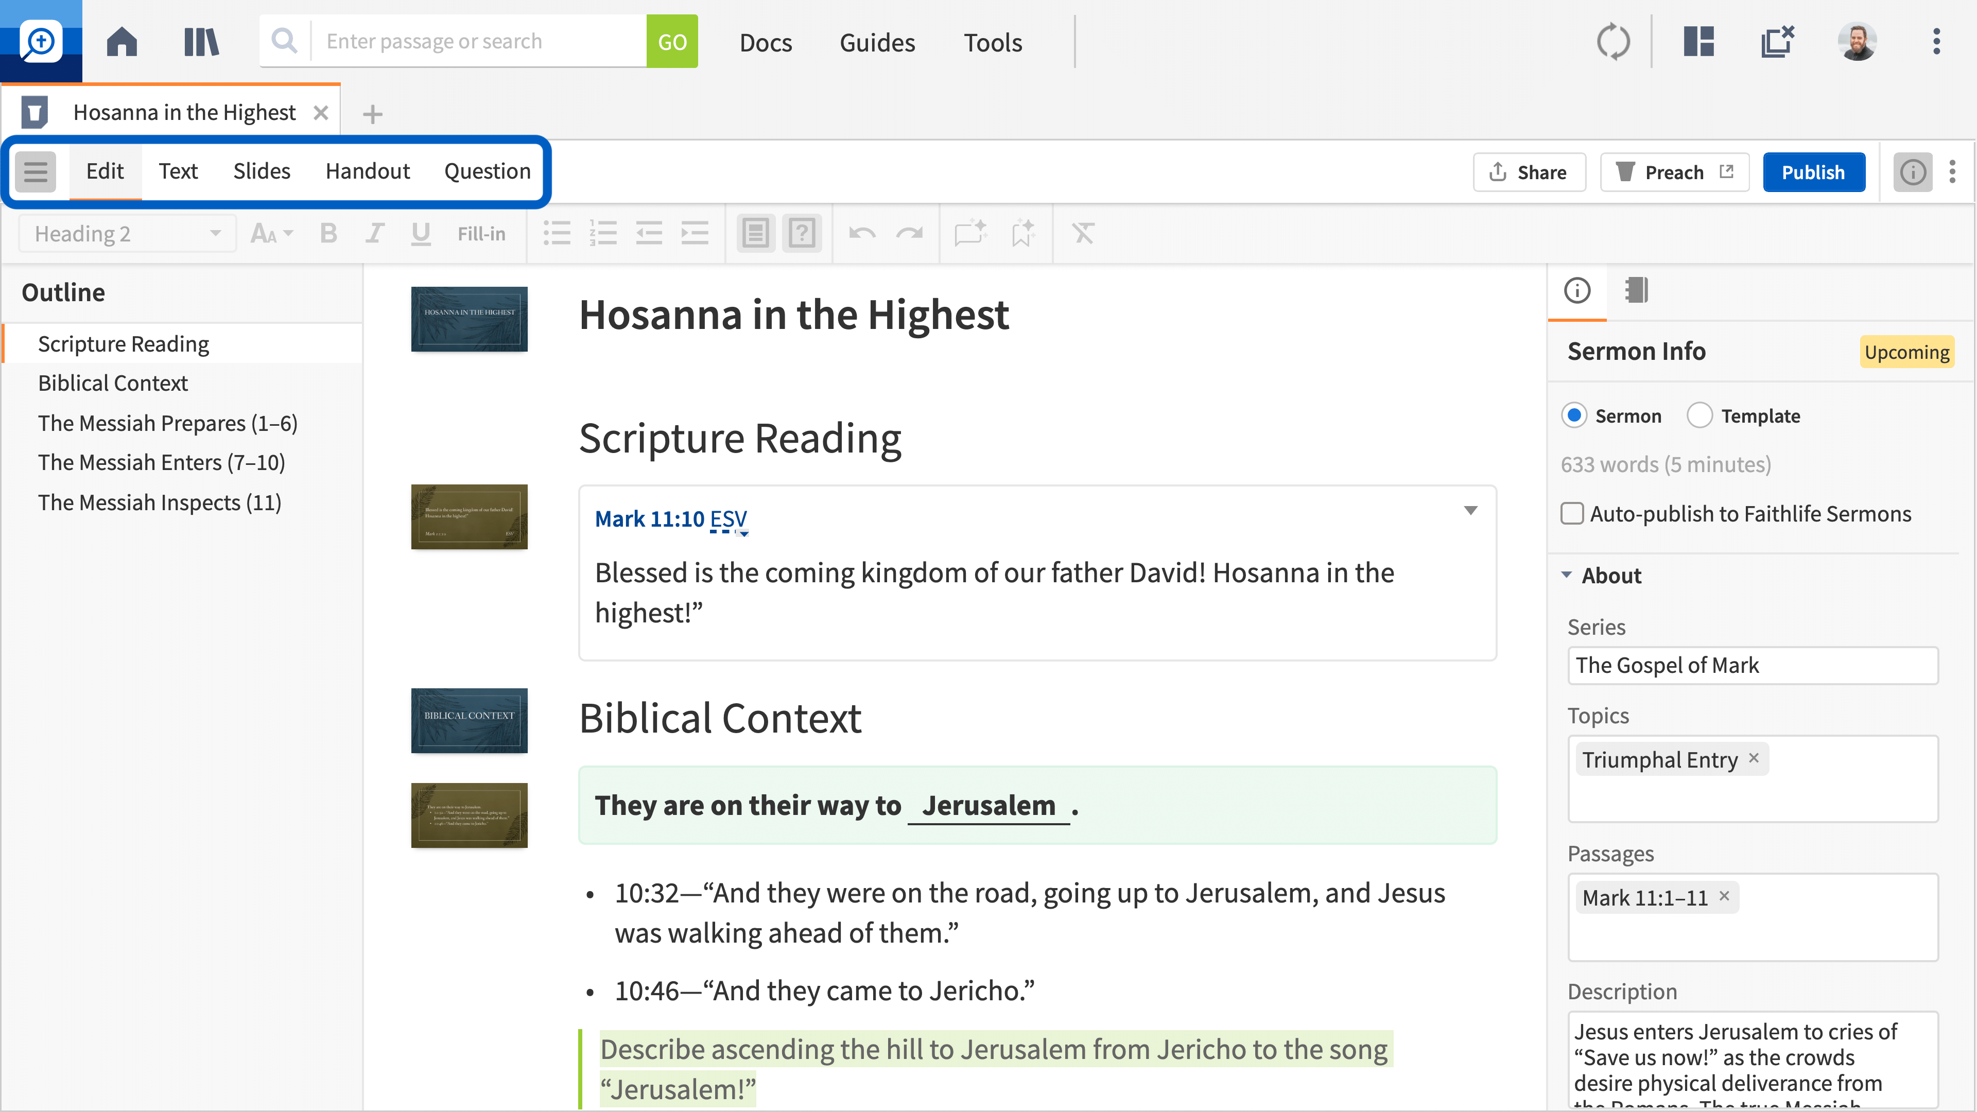
Task: Select the Sermon radio button
Action: tap(1574, 415)
